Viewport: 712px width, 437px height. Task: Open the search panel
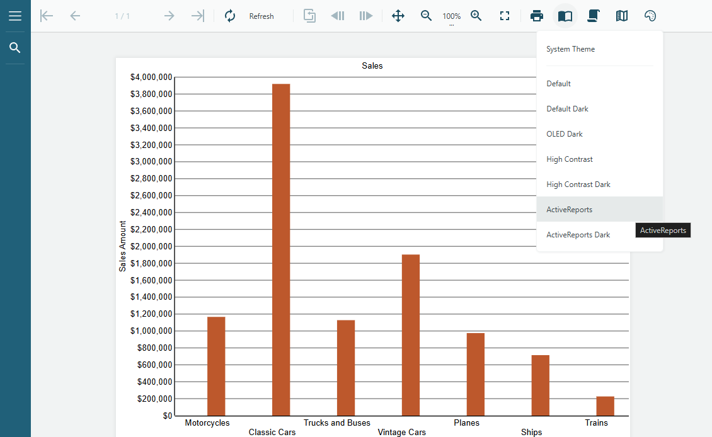(15, 48)
